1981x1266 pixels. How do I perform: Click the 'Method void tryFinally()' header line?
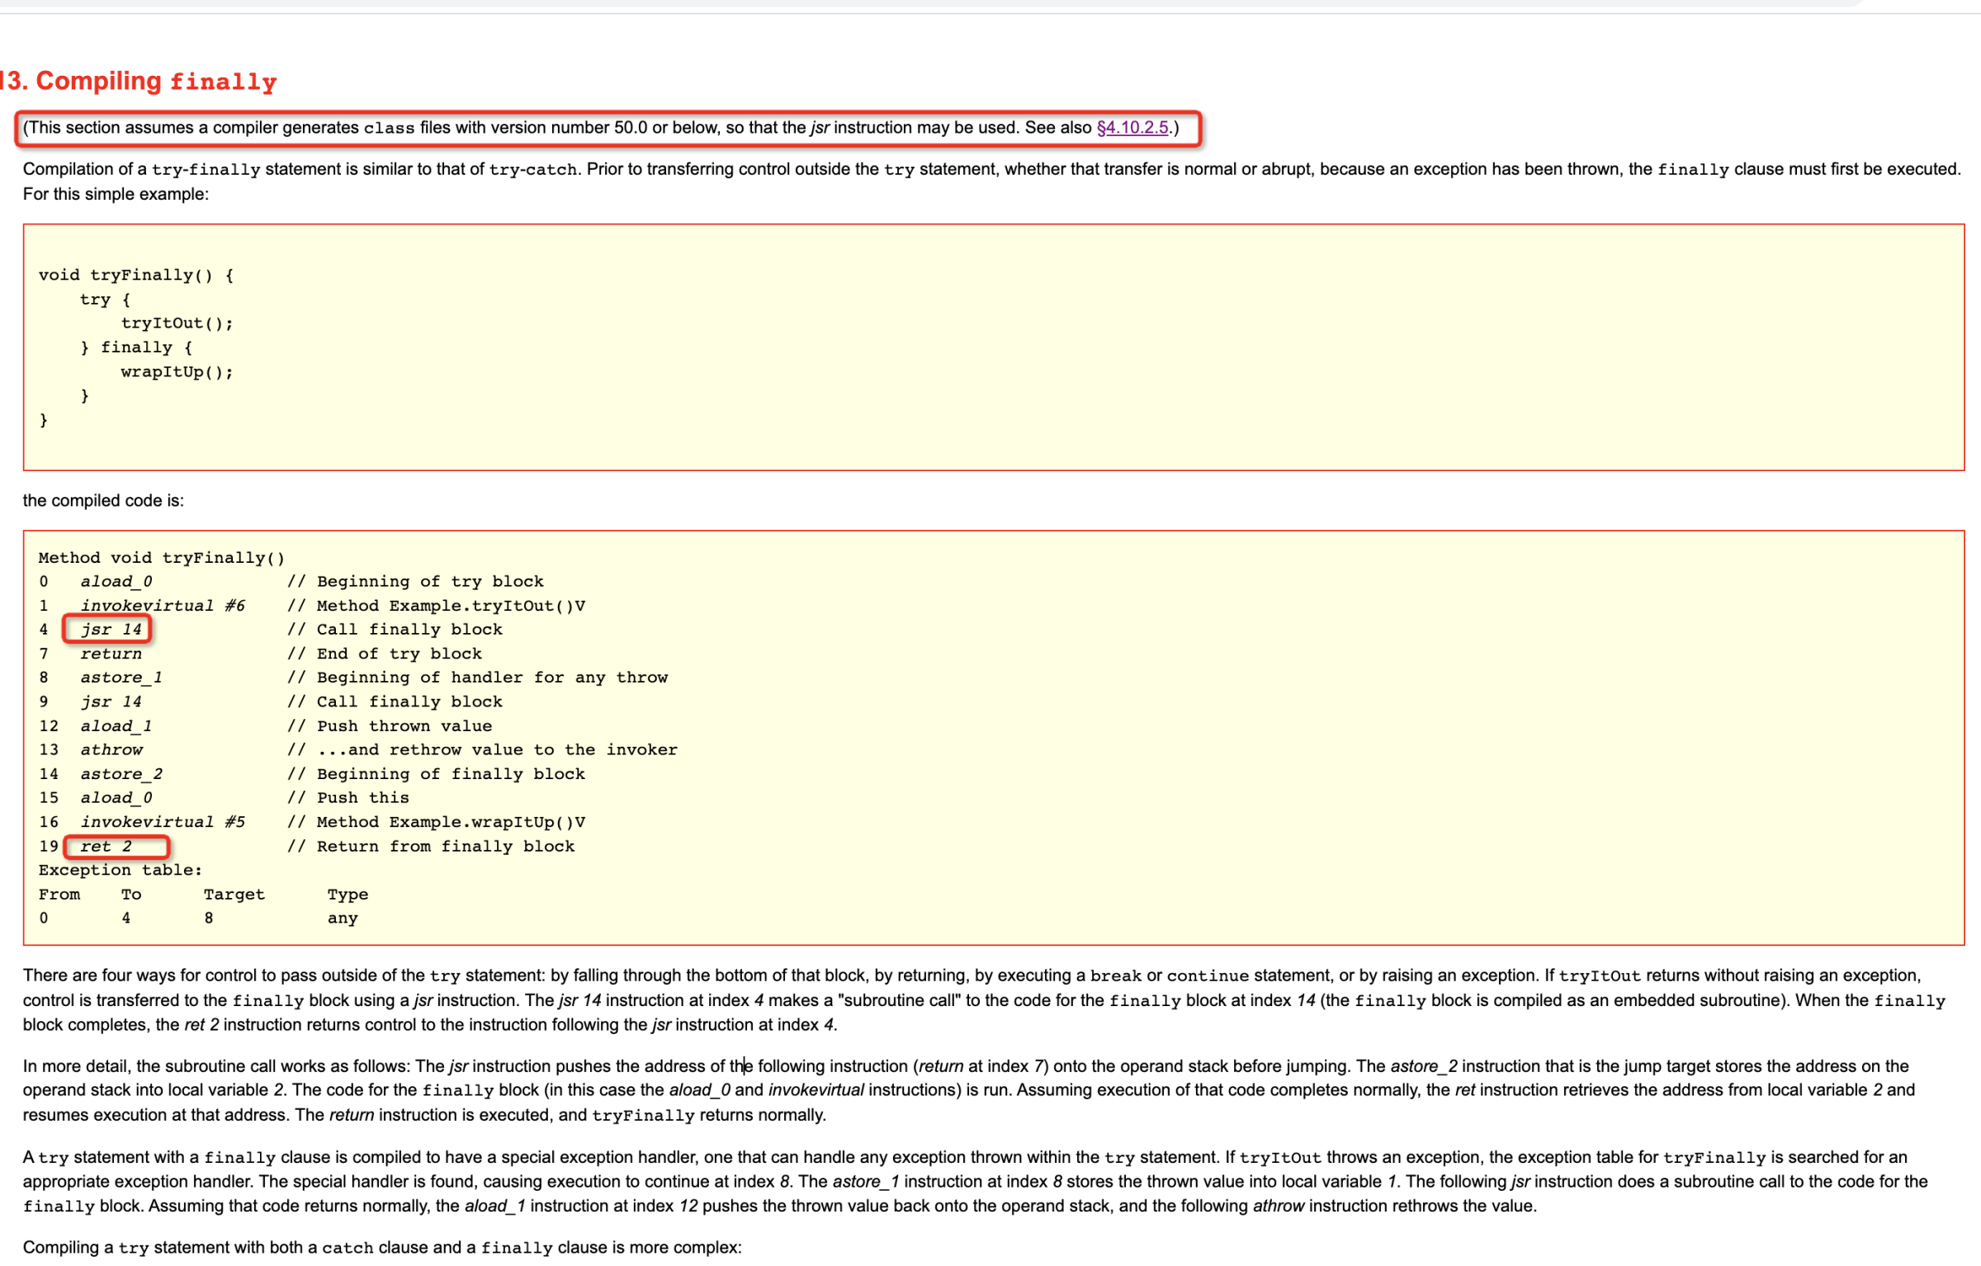click(162, 558)
